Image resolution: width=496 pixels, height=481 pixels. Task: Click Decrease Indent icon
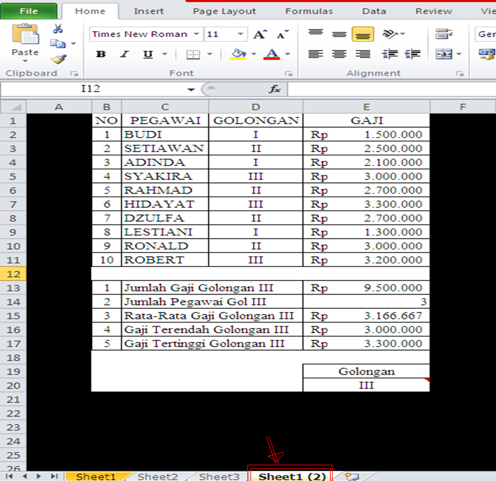point(390,54)
